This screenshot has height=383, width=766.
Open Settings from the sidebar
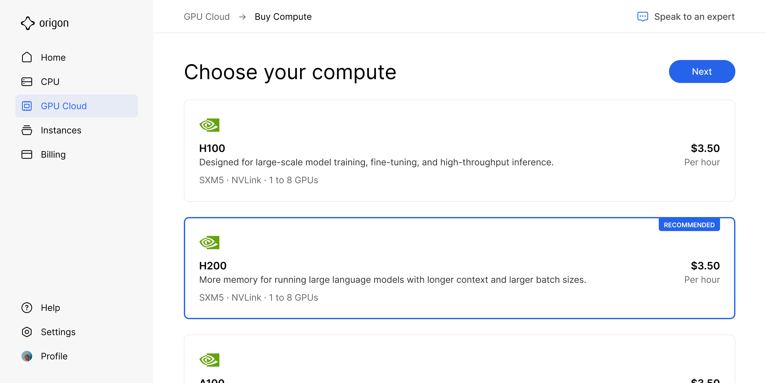77,332
